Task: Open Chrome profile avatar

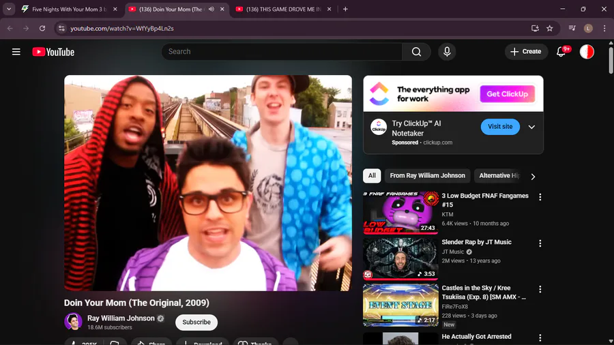Action: click(x=588, y=28)
